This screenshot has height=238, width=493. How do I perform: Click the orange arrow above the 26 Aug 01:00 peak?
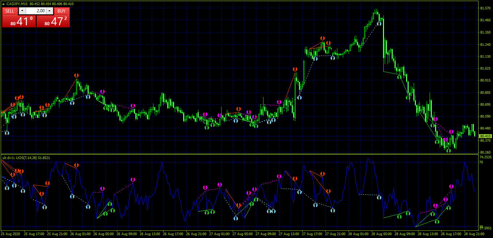[76, 75]
